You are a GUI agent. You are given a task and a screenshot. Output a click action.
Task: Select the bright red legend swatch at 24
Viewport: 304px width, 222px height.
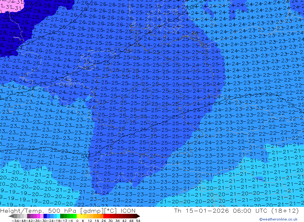coord(105,216)
